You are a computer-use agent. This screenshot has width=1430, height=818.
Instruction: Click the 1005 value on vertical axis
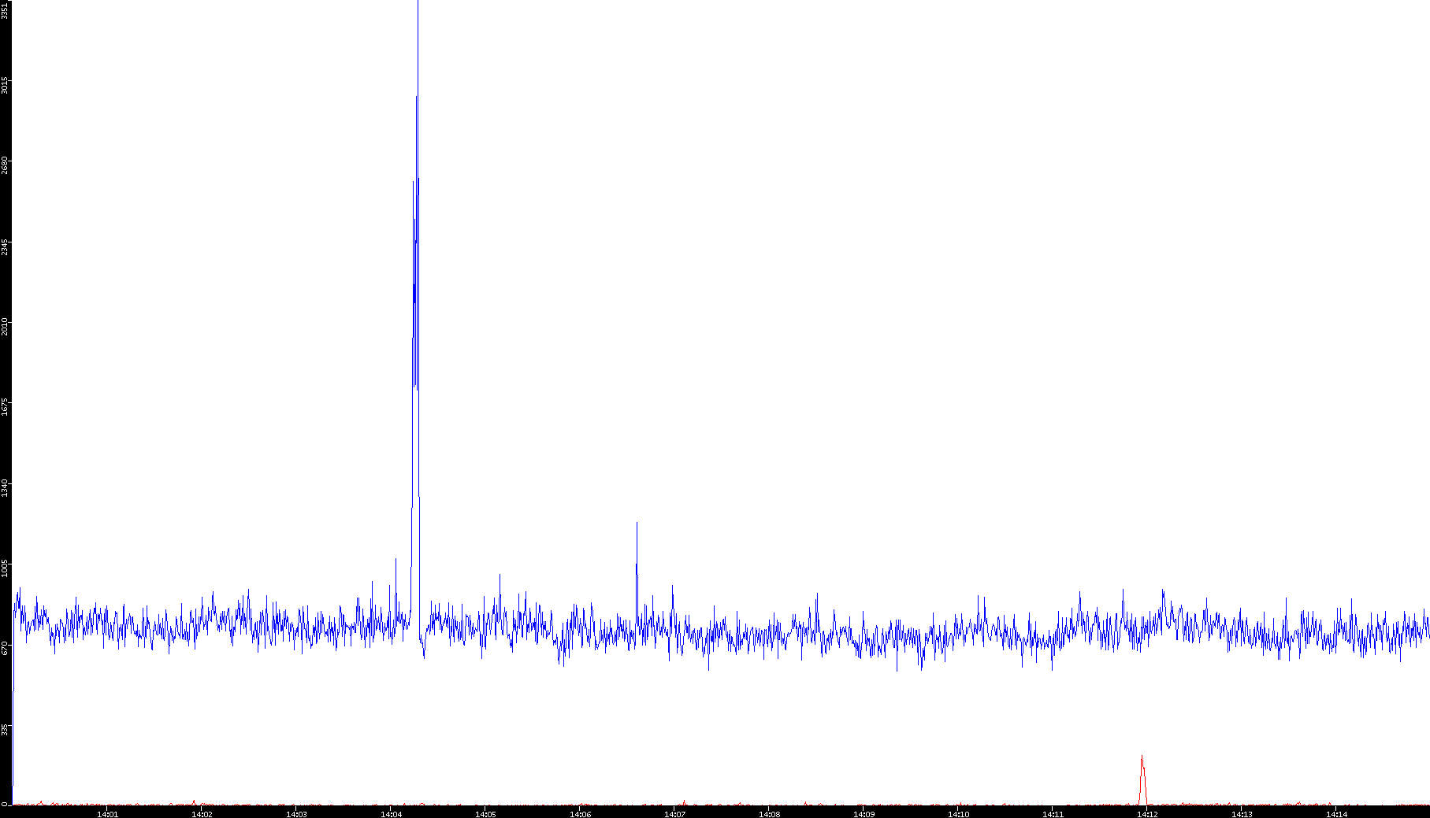click(5, 568)
